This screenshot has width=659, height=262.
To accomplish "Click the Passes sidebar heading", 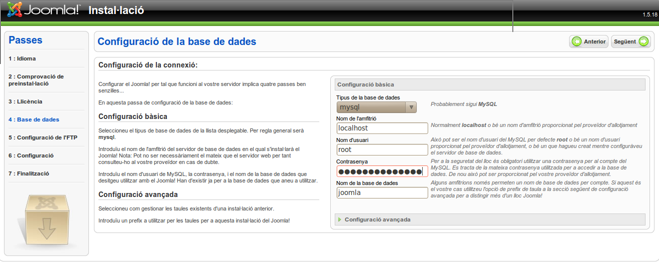I will point(25,40).
